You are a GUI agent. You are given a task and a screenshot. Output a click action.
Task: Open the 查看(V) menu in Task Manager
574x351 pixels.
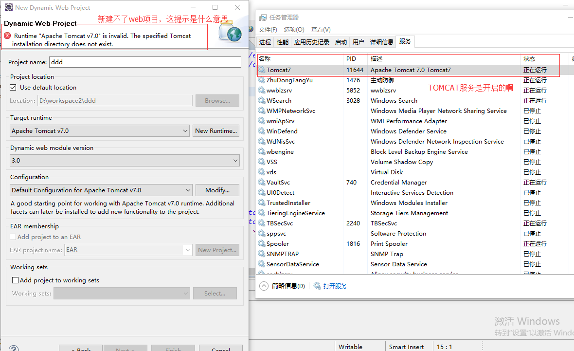click(x=321, y=30)
